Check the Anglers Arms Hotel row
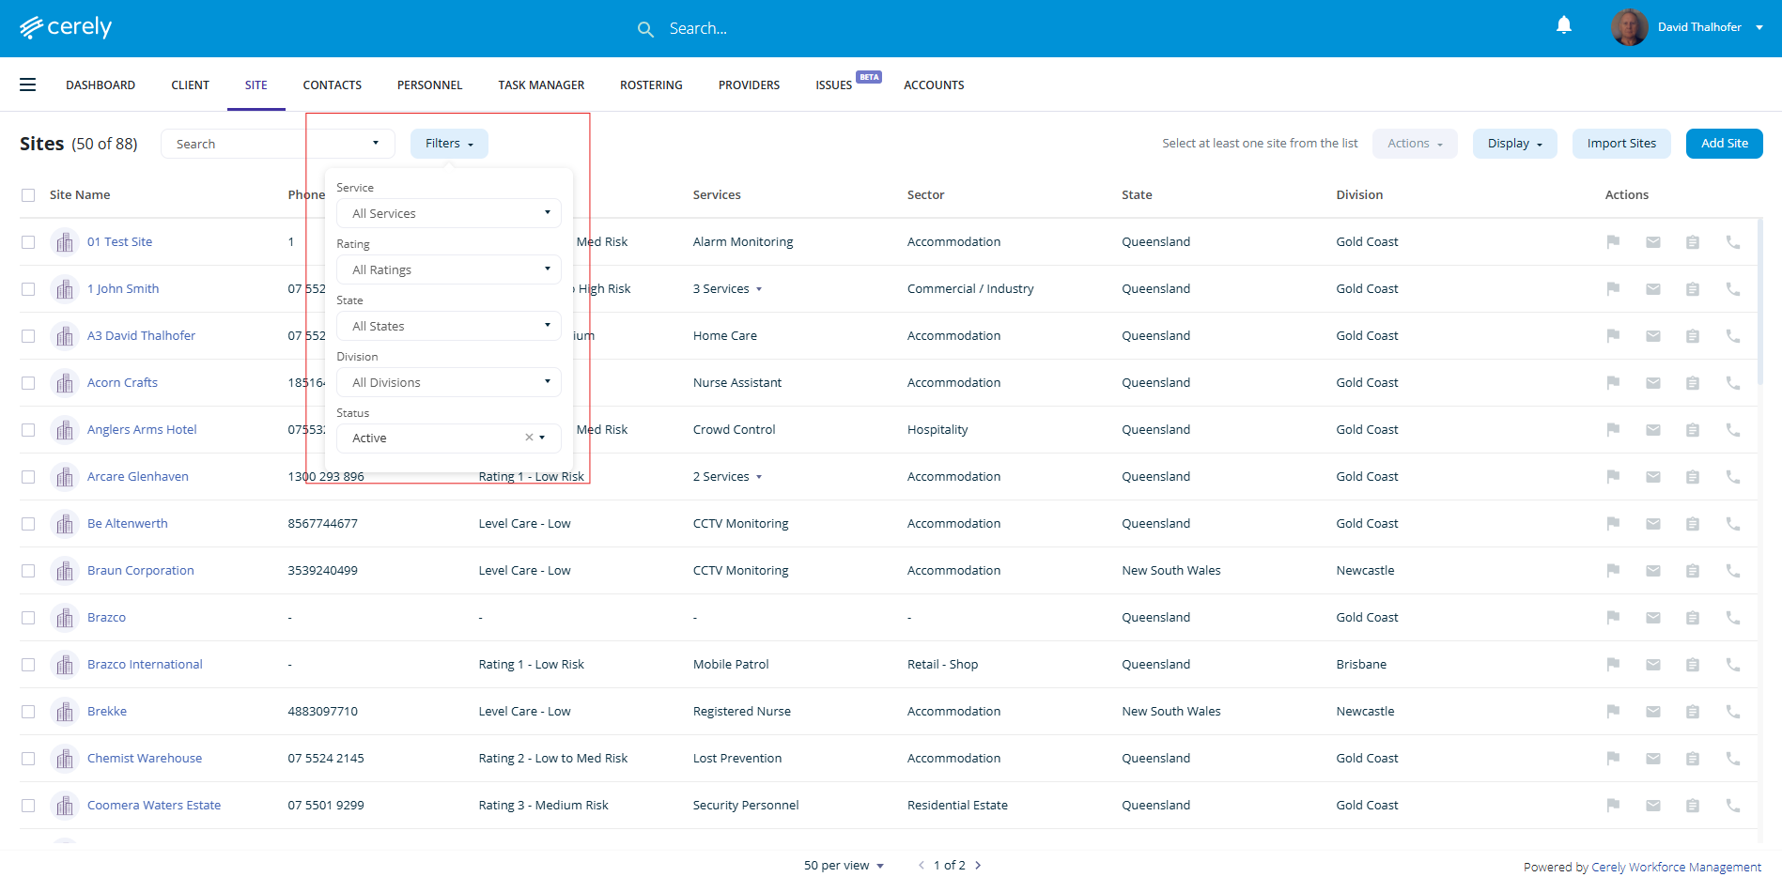The height and width of the screenshot is (877, 1782). [x=28, y=430]
